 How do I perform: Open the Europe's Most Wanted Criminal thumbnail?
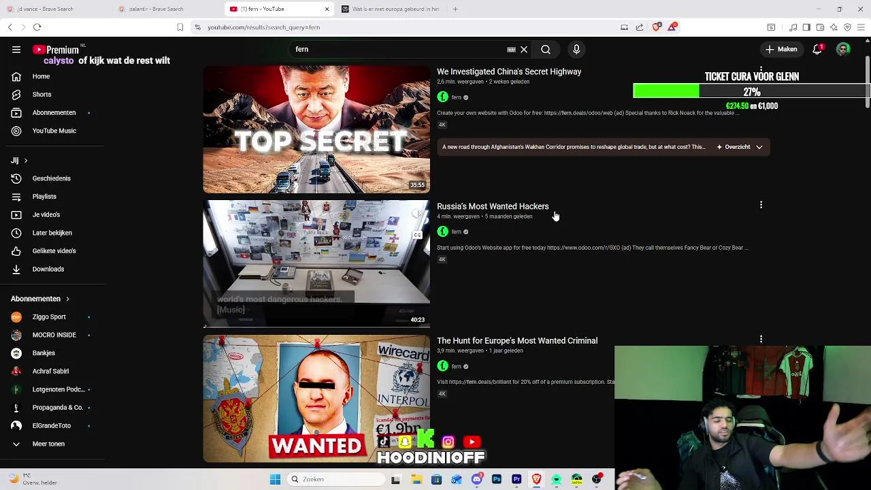point(316,398)
